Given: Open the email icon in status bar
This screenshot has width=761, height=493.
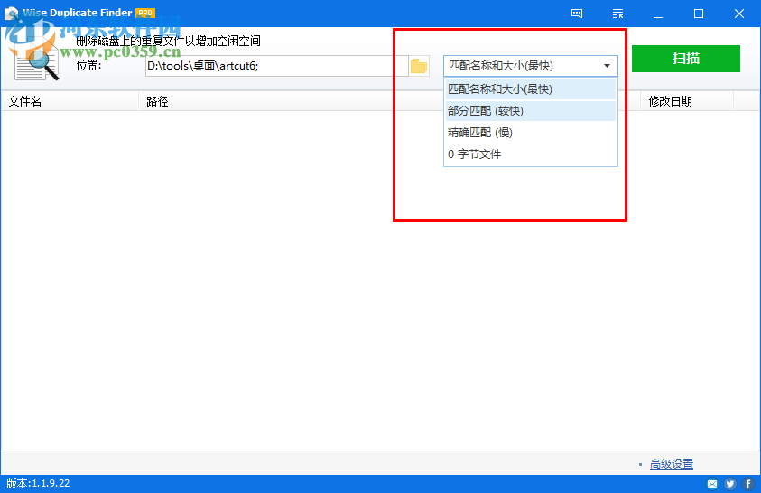Looking at the screenshot, I should pos(712,484).
